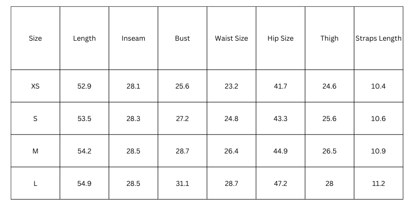Select the S size row label
The height and width of the screenshot is (206, 412).
(x=35, y=118)
